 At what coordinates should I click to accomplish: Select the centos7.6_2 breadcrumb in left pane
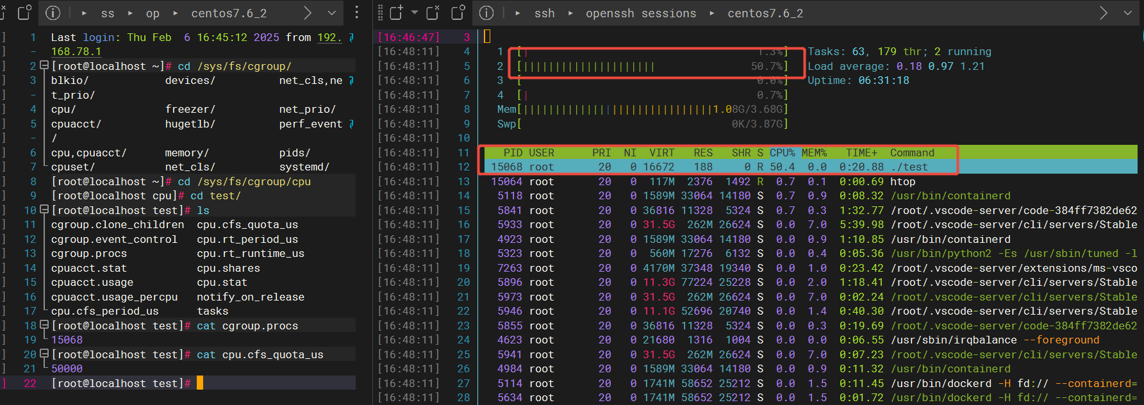pos(229,13)
